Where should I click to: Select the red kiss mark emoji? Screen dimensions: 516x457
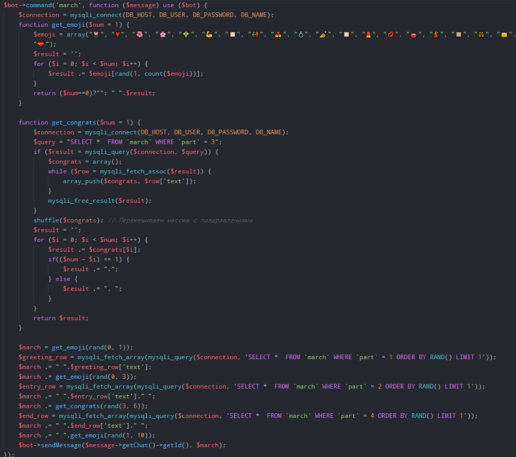(390, 34)
